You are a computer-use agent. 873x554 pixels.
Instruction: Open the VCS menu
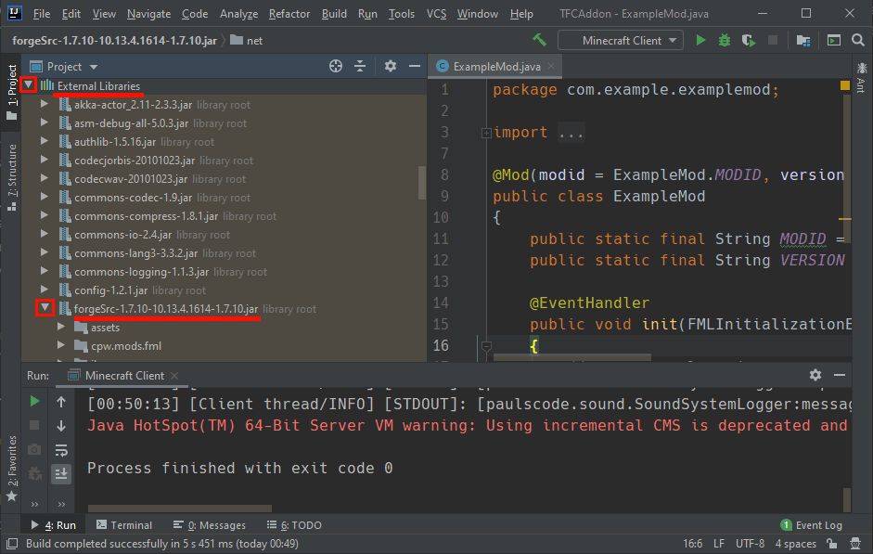436,13
